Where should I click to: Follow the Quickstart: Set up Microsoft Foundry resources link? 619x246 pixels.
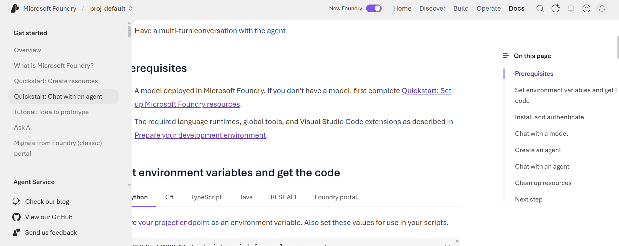click(293, 97)
